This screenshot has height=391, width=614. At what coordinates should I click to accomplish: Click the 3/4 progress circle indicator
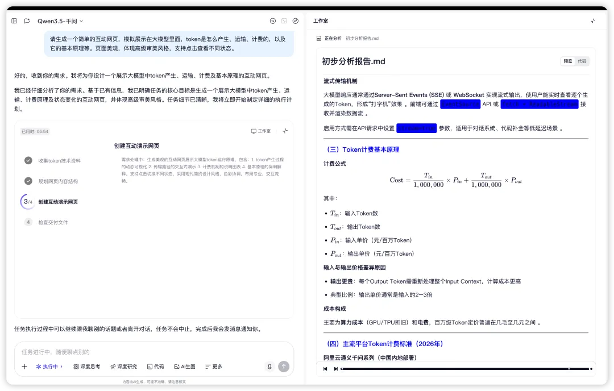coord(28,202)
